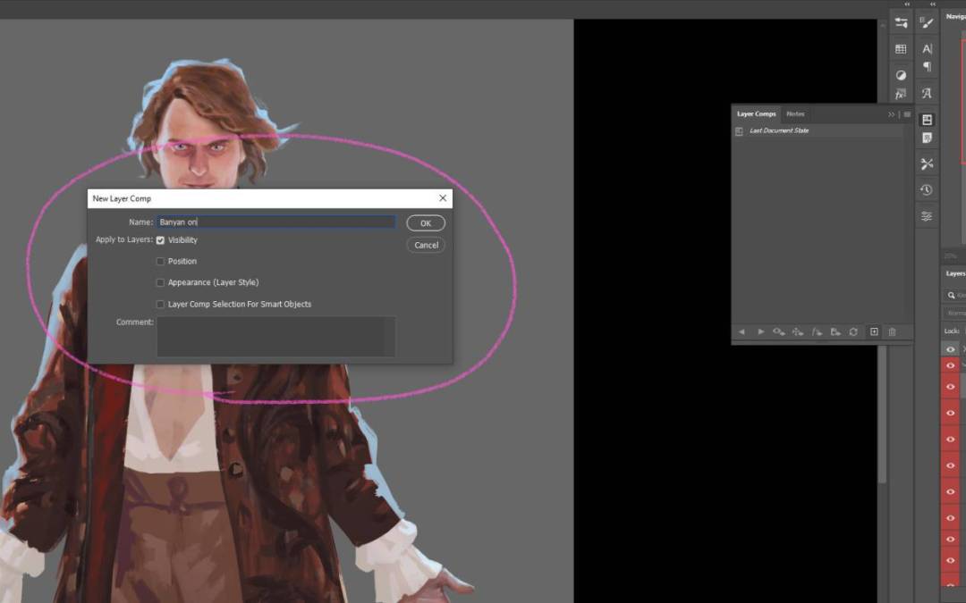This screenshot has height=603, width=966.
Task: Cancel the New Layer Comp dialog
Action: tap(426, 245)
